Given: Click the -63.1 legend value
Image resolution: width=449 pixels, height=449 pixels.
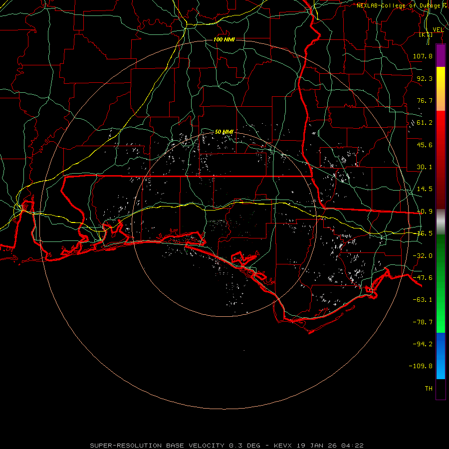Looking at the screenshot, I should click(423, 300).
